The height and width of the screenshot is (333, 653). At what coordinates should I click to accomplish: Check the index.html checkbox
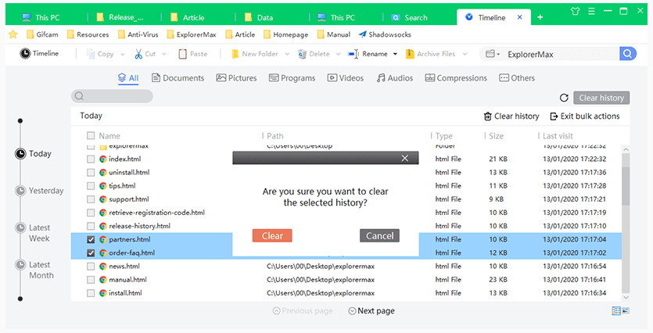91,159
